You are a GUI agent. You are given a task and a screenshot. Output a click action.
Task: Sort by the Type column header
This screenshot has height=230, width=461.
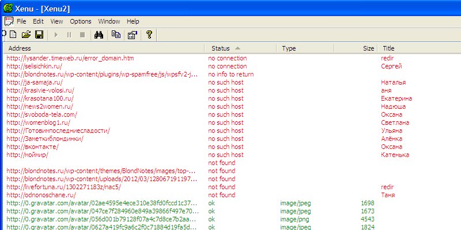point(305,48)
